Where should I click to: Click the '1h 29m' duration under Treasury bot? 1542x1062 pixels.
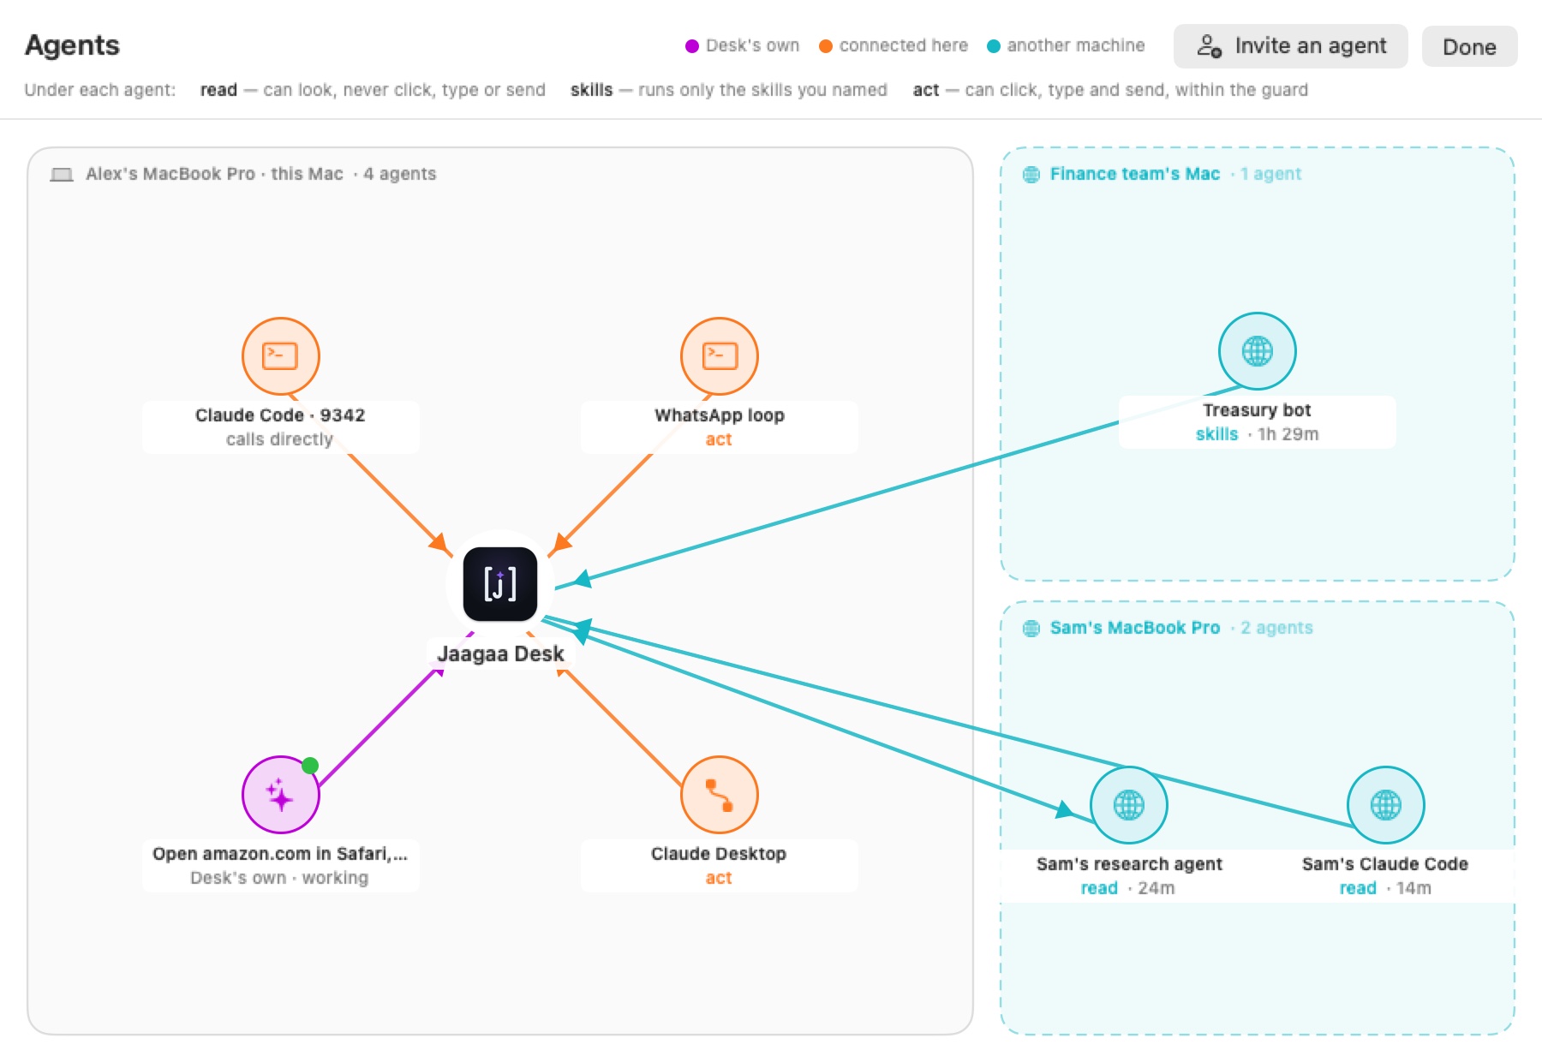click(1288, 434)
